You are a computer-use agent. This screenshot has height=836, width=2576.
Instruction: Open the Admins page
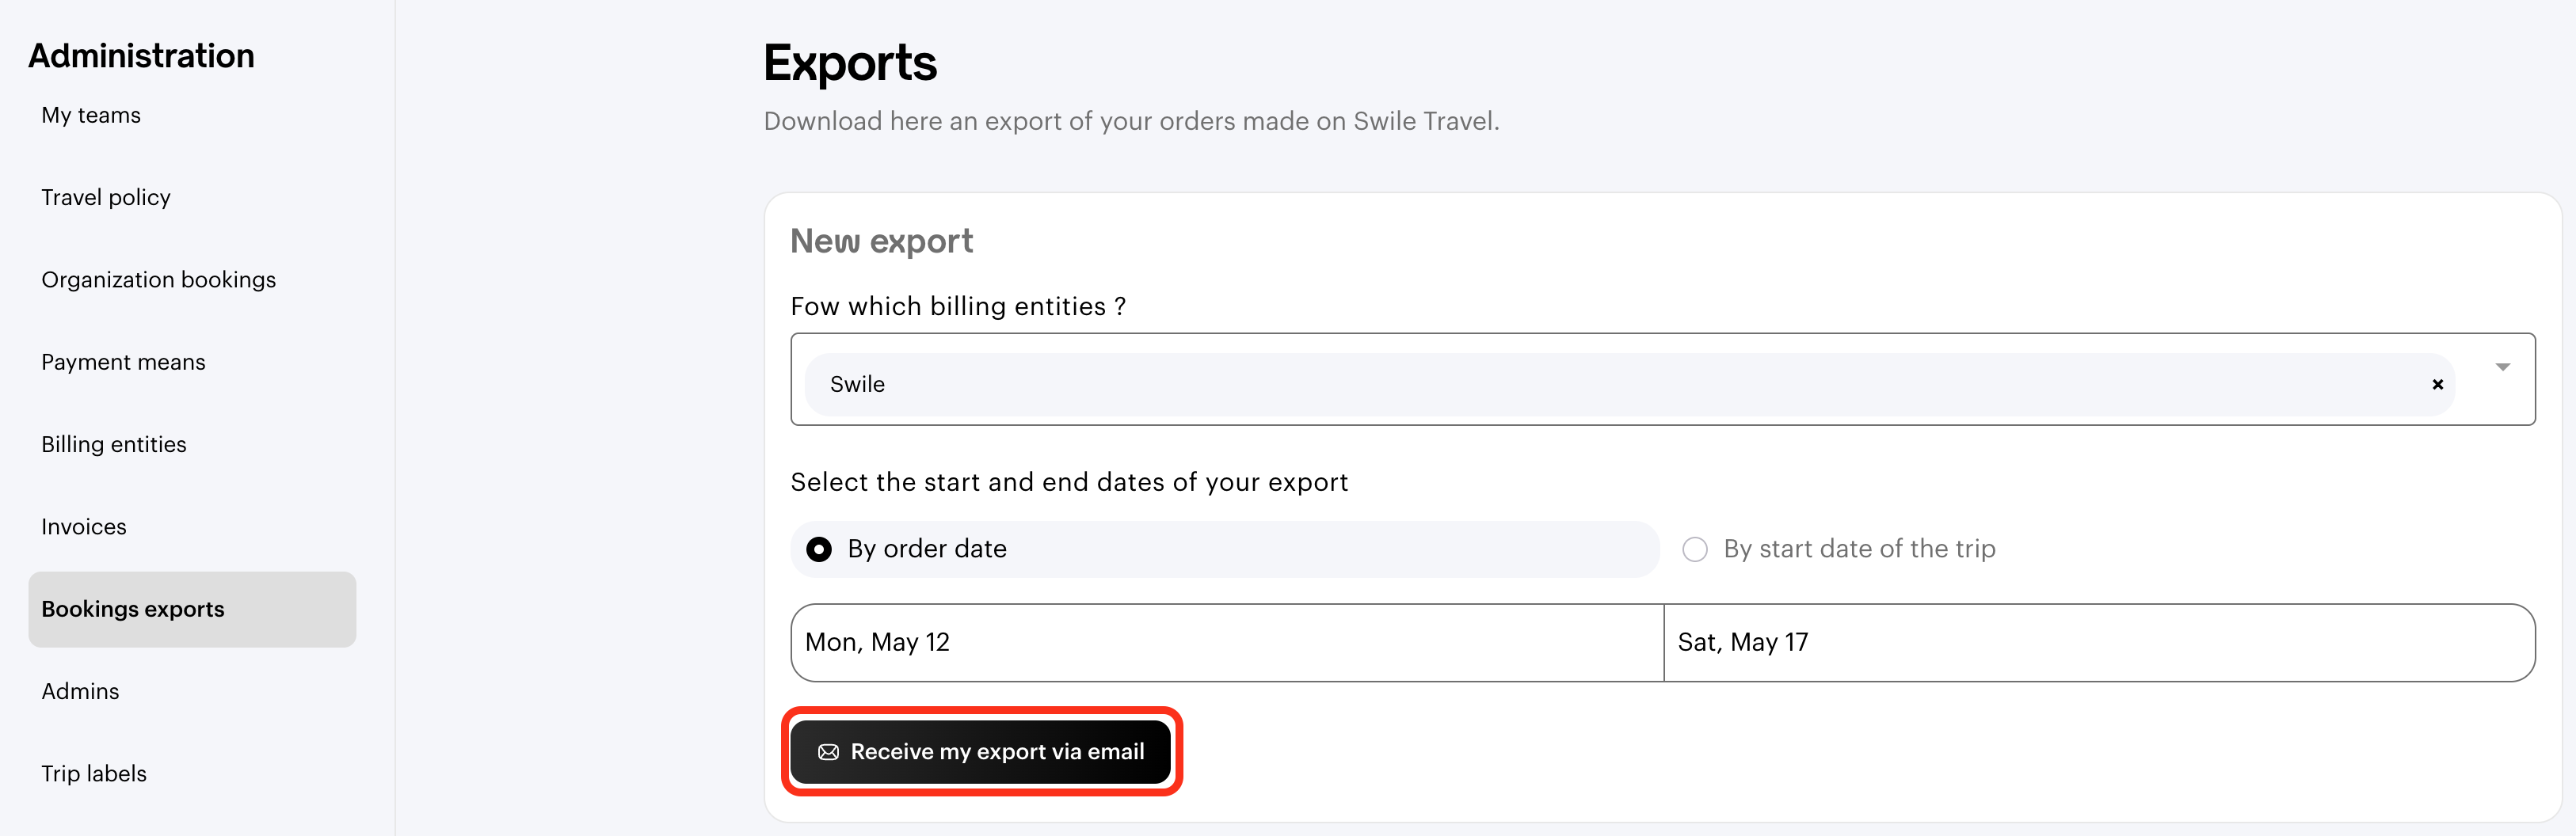(80, 691)
